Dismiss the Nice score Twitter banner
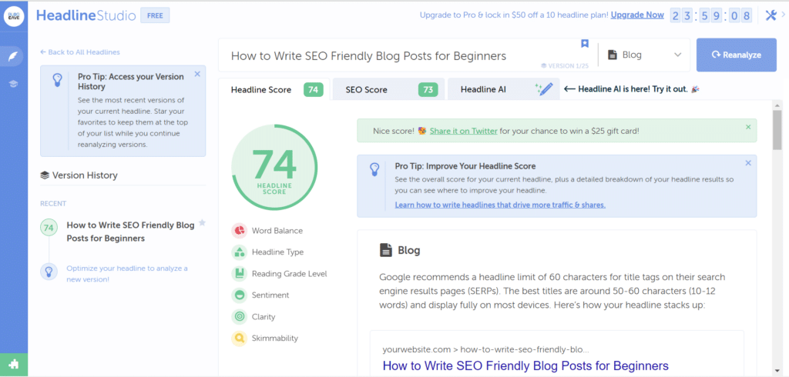 click(748, 127)
